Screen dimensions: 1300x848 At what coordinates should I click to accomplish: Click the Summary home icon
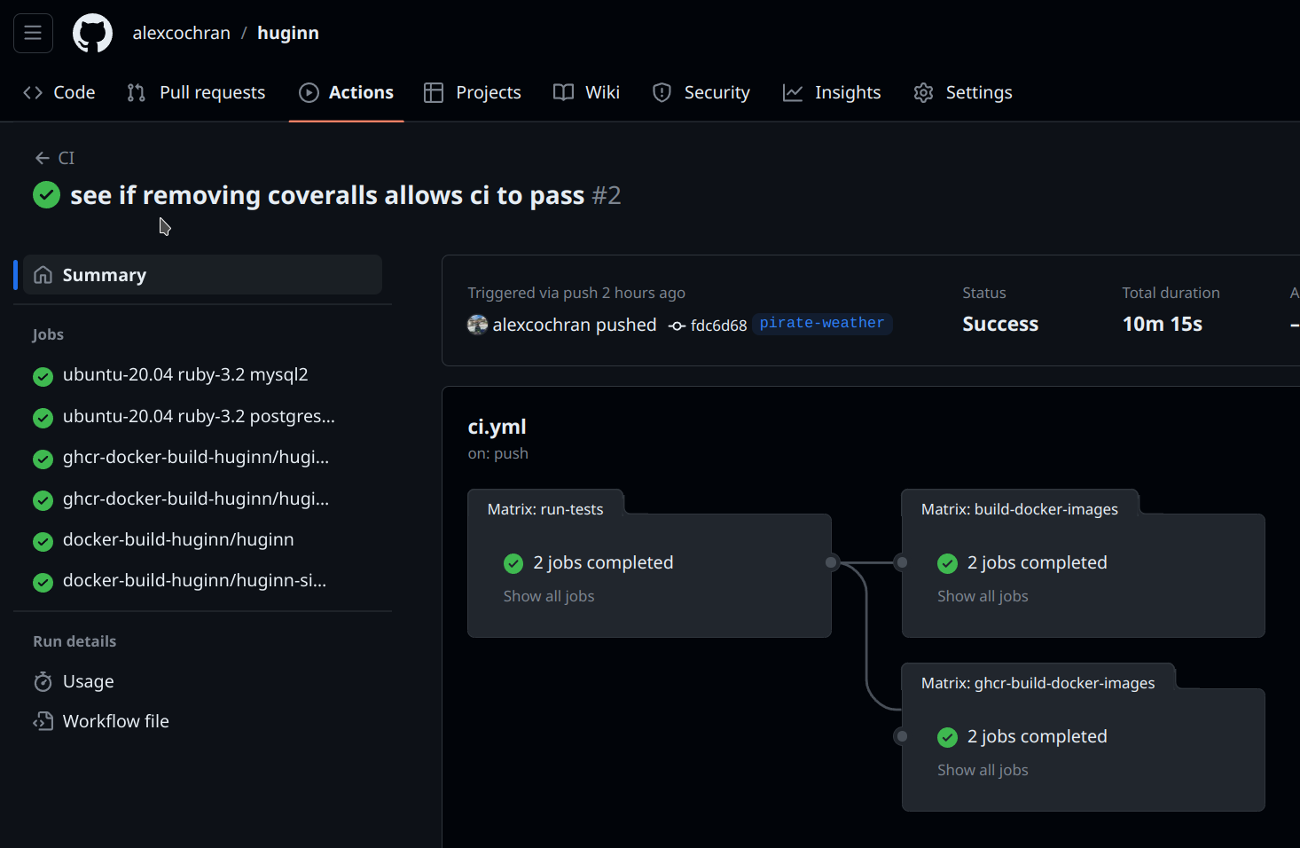pos(43,275)
